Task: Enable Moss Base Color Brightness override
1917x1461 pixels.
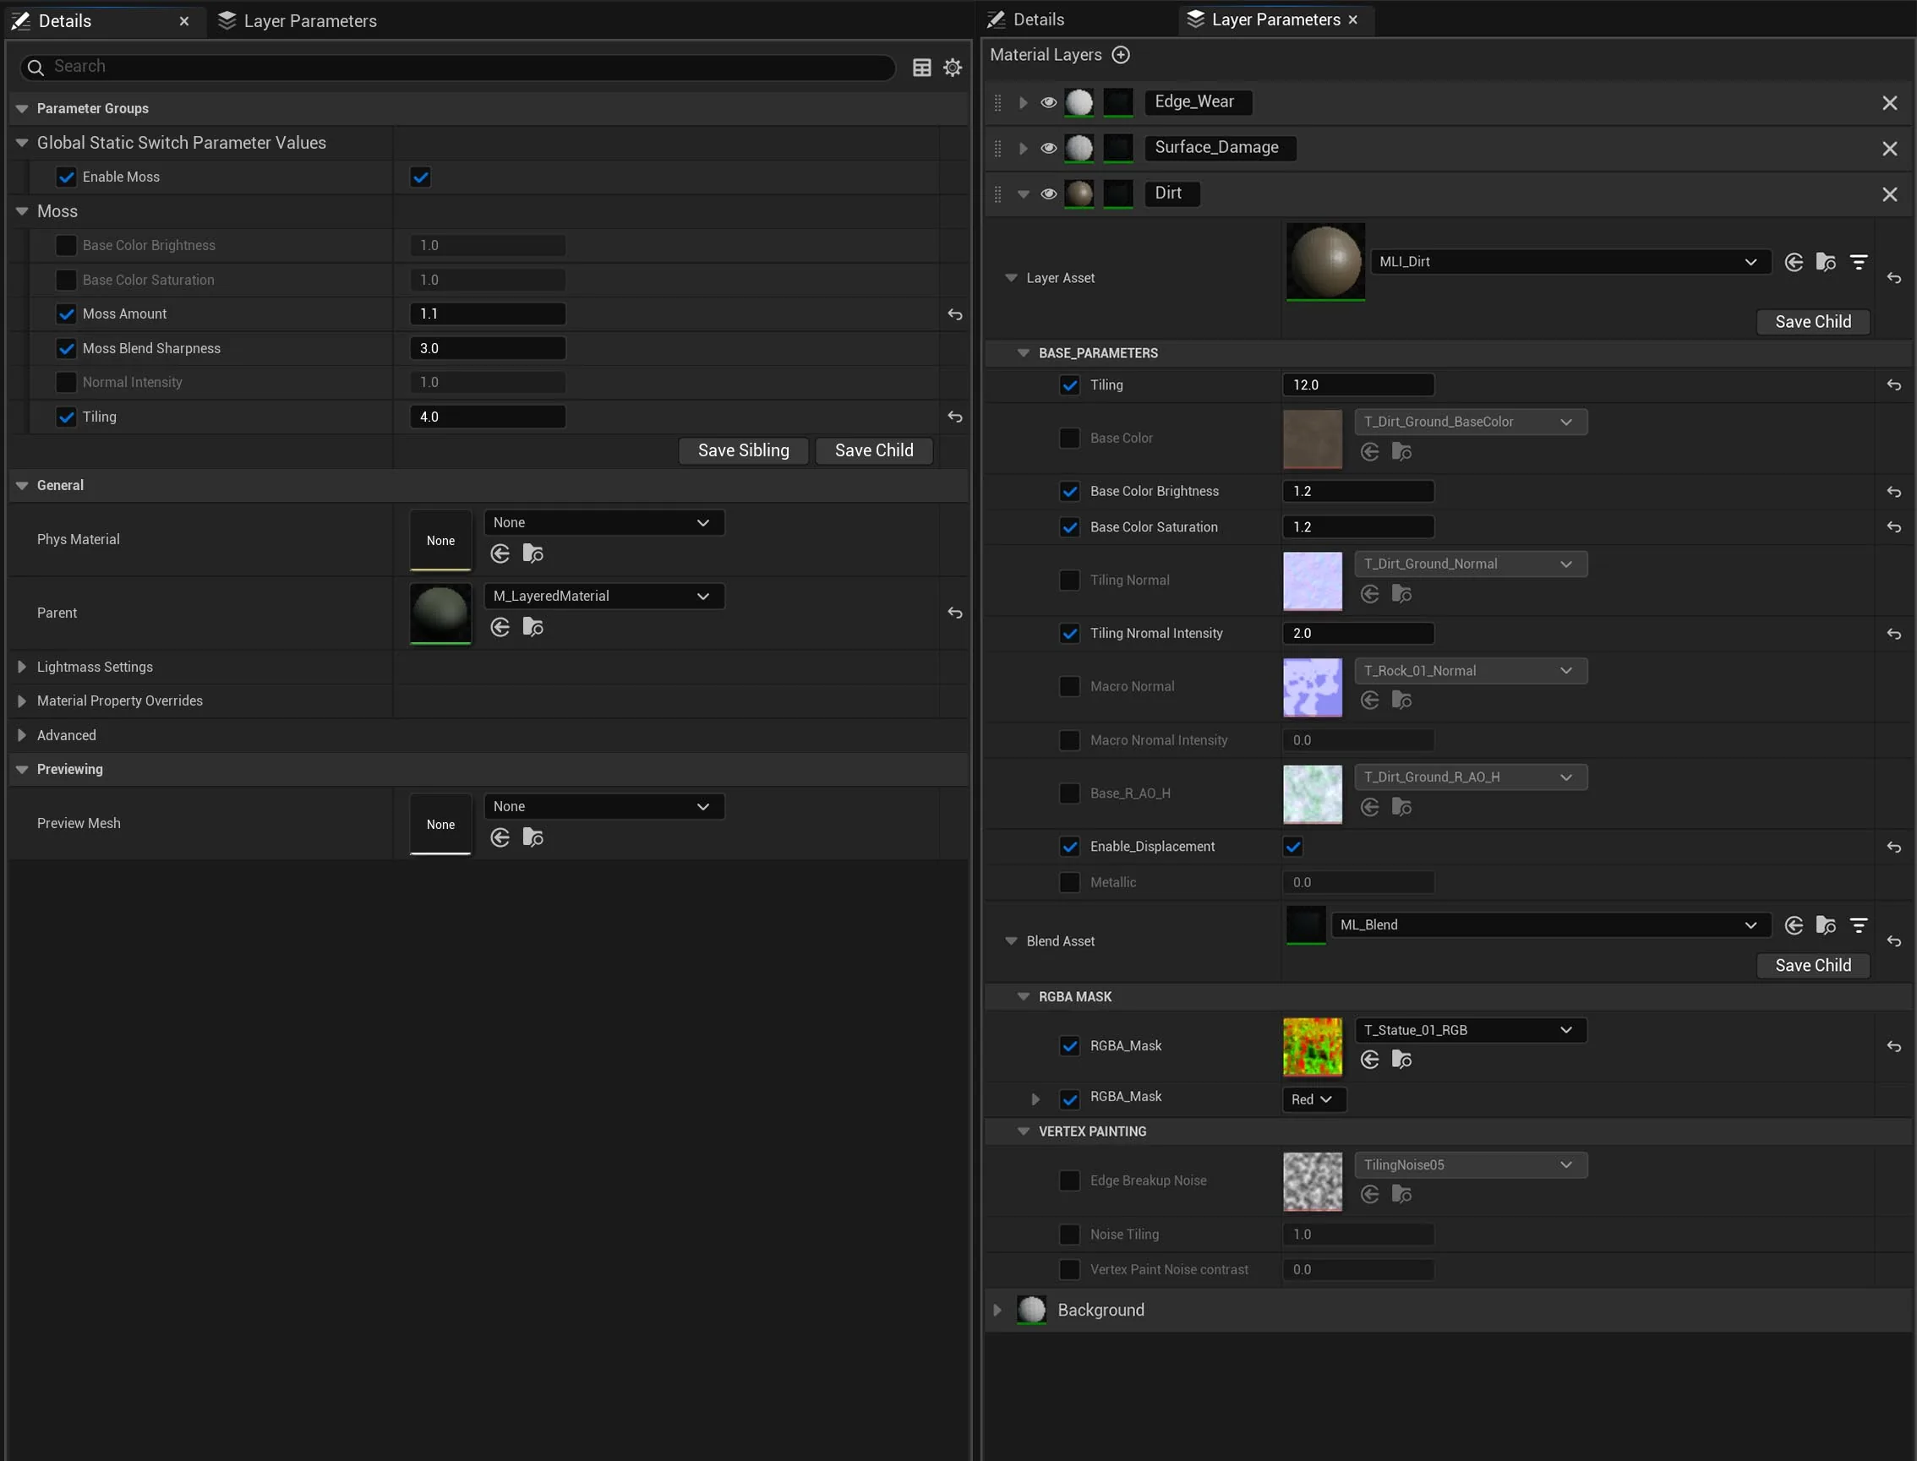Action: 66,245
